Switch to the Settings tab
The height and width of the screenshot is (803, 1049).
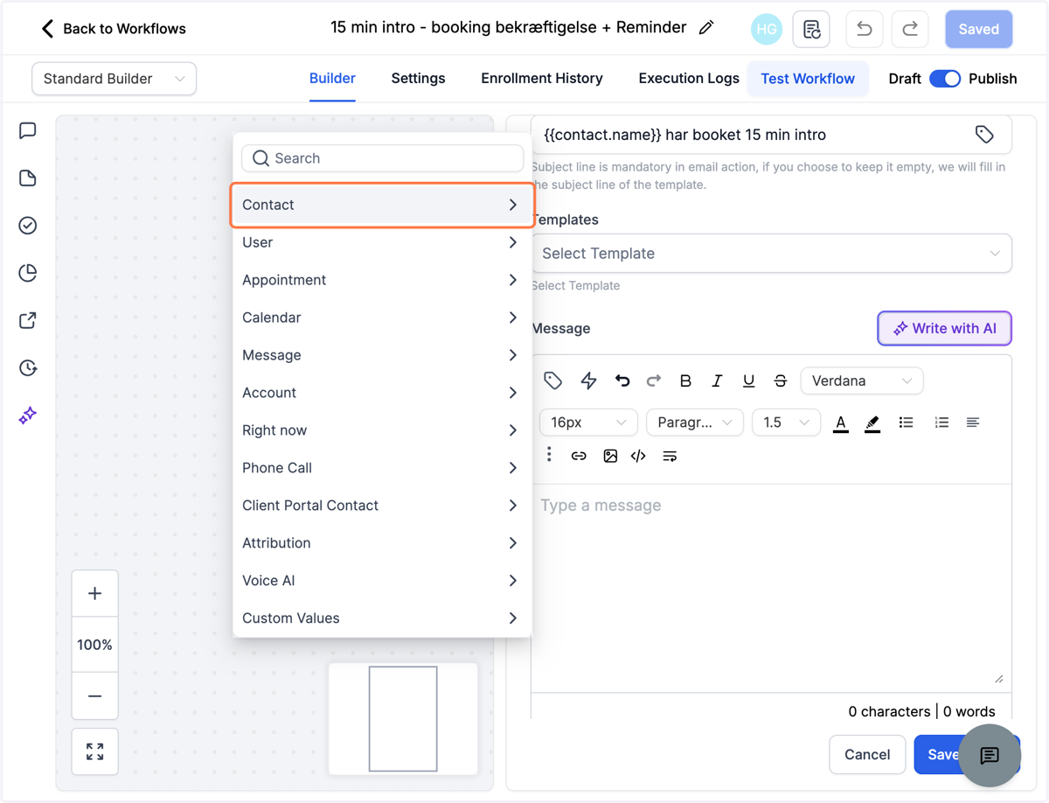[x=418, y=79]
